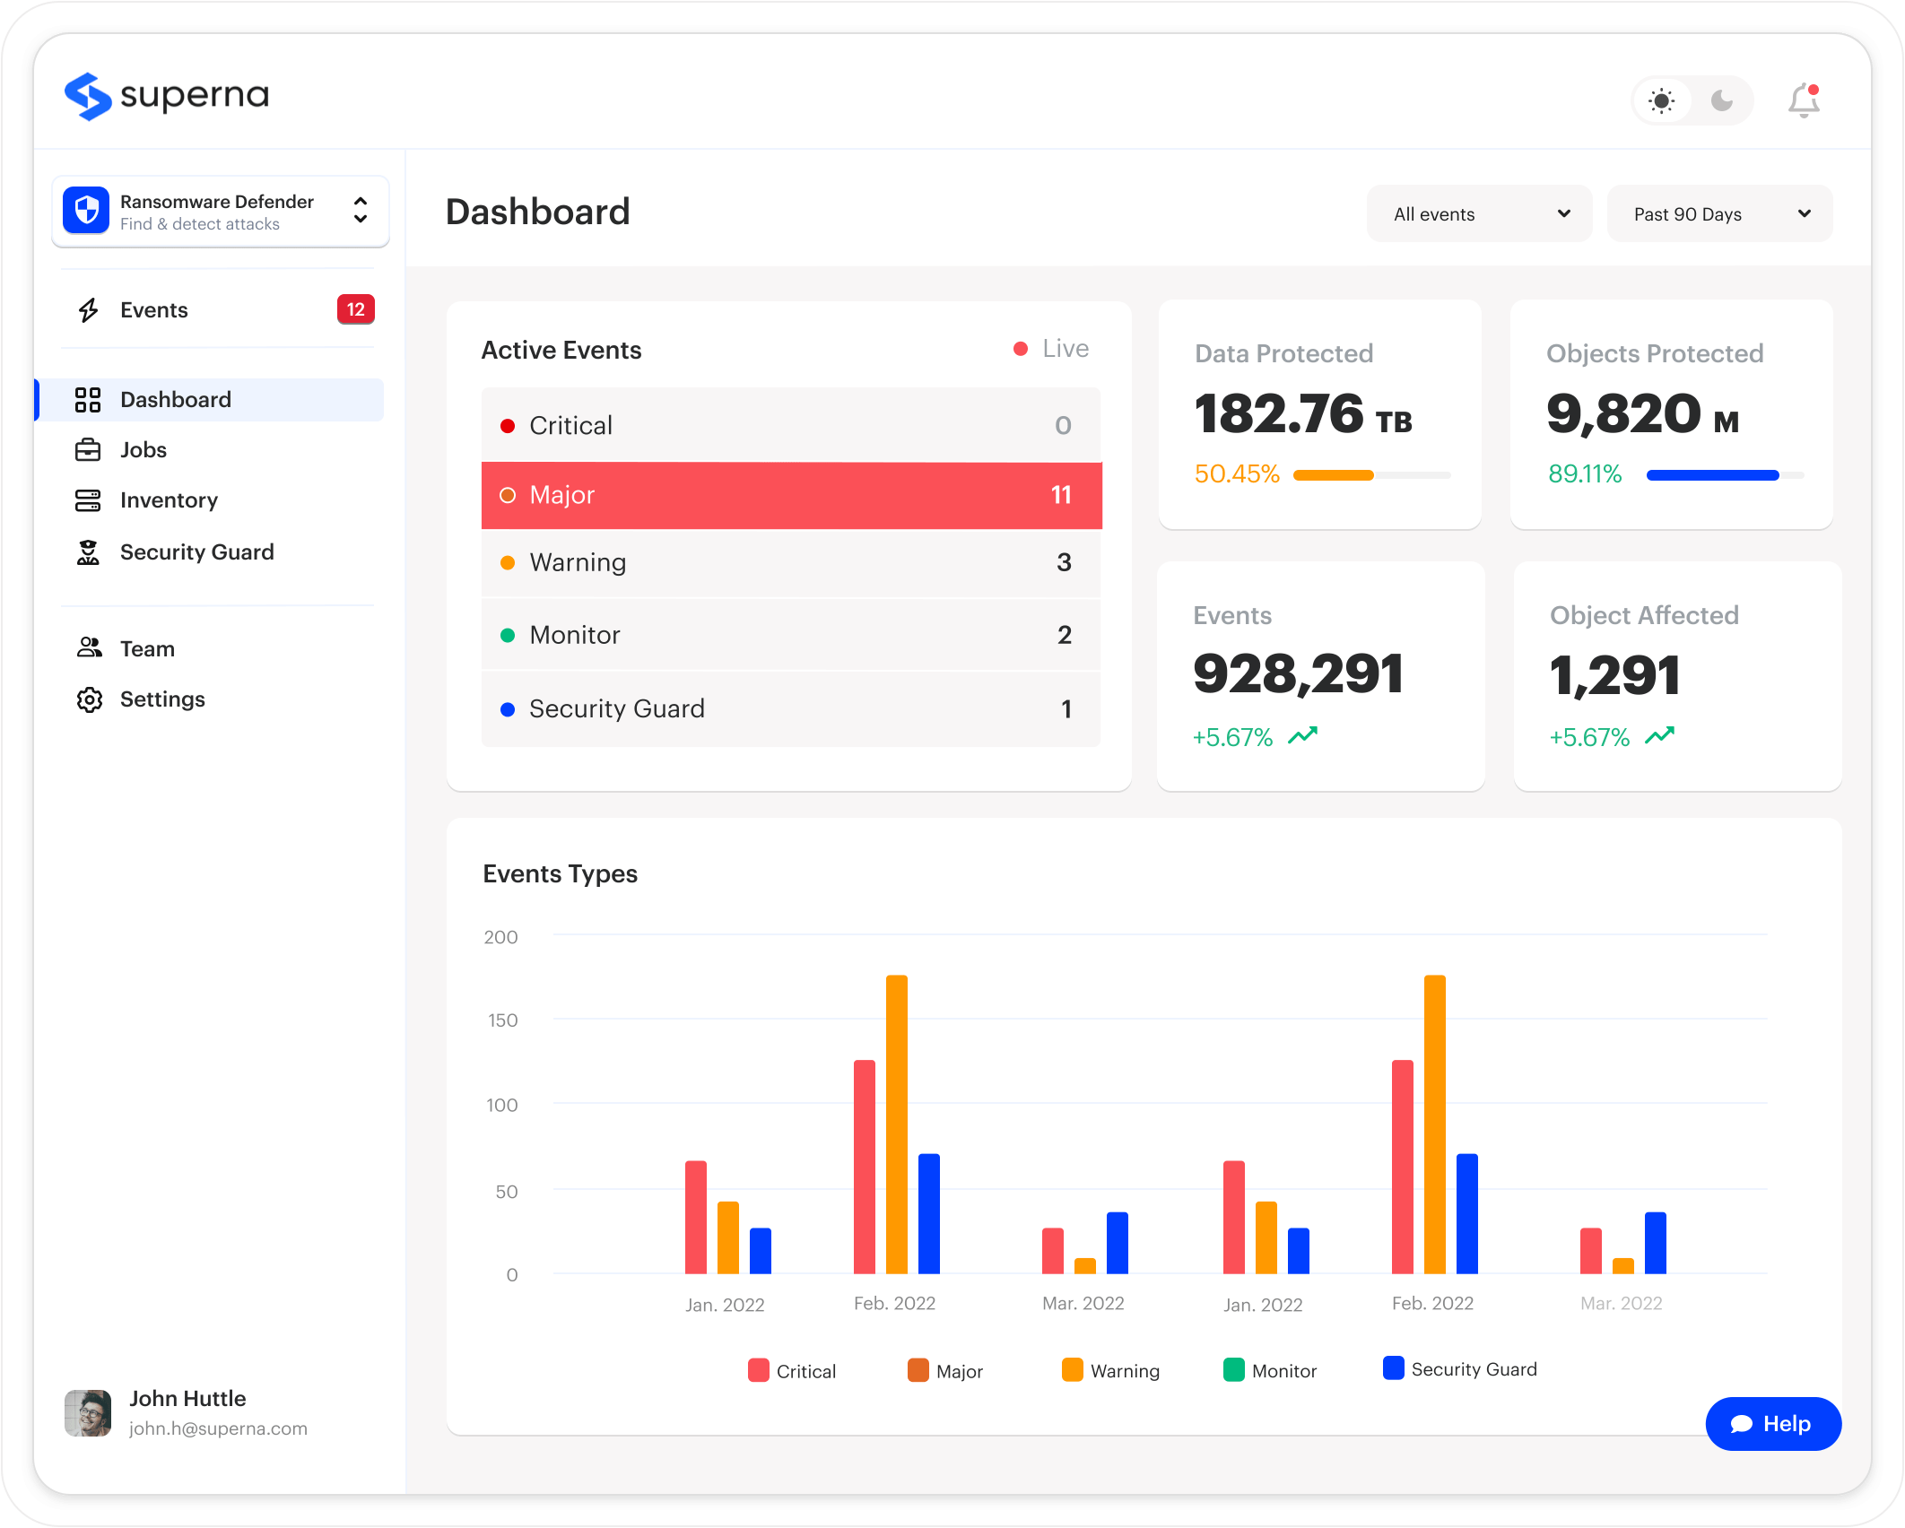The width and height of the screenshot is (1905, 1528).
Task: Open the All events dropdown
Action: click(x=1480, y=214)
